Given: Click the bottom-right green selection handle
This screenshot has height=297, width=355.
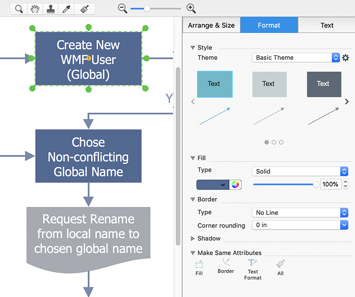Looking at the screenshot, I should pyautogui.click(x=146, y=88).
